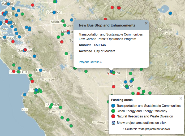Click the blue marker northeast of Mammoth Lakes
Image resolution: width=185 pixels, height=136 pixels.
(170, 13)
